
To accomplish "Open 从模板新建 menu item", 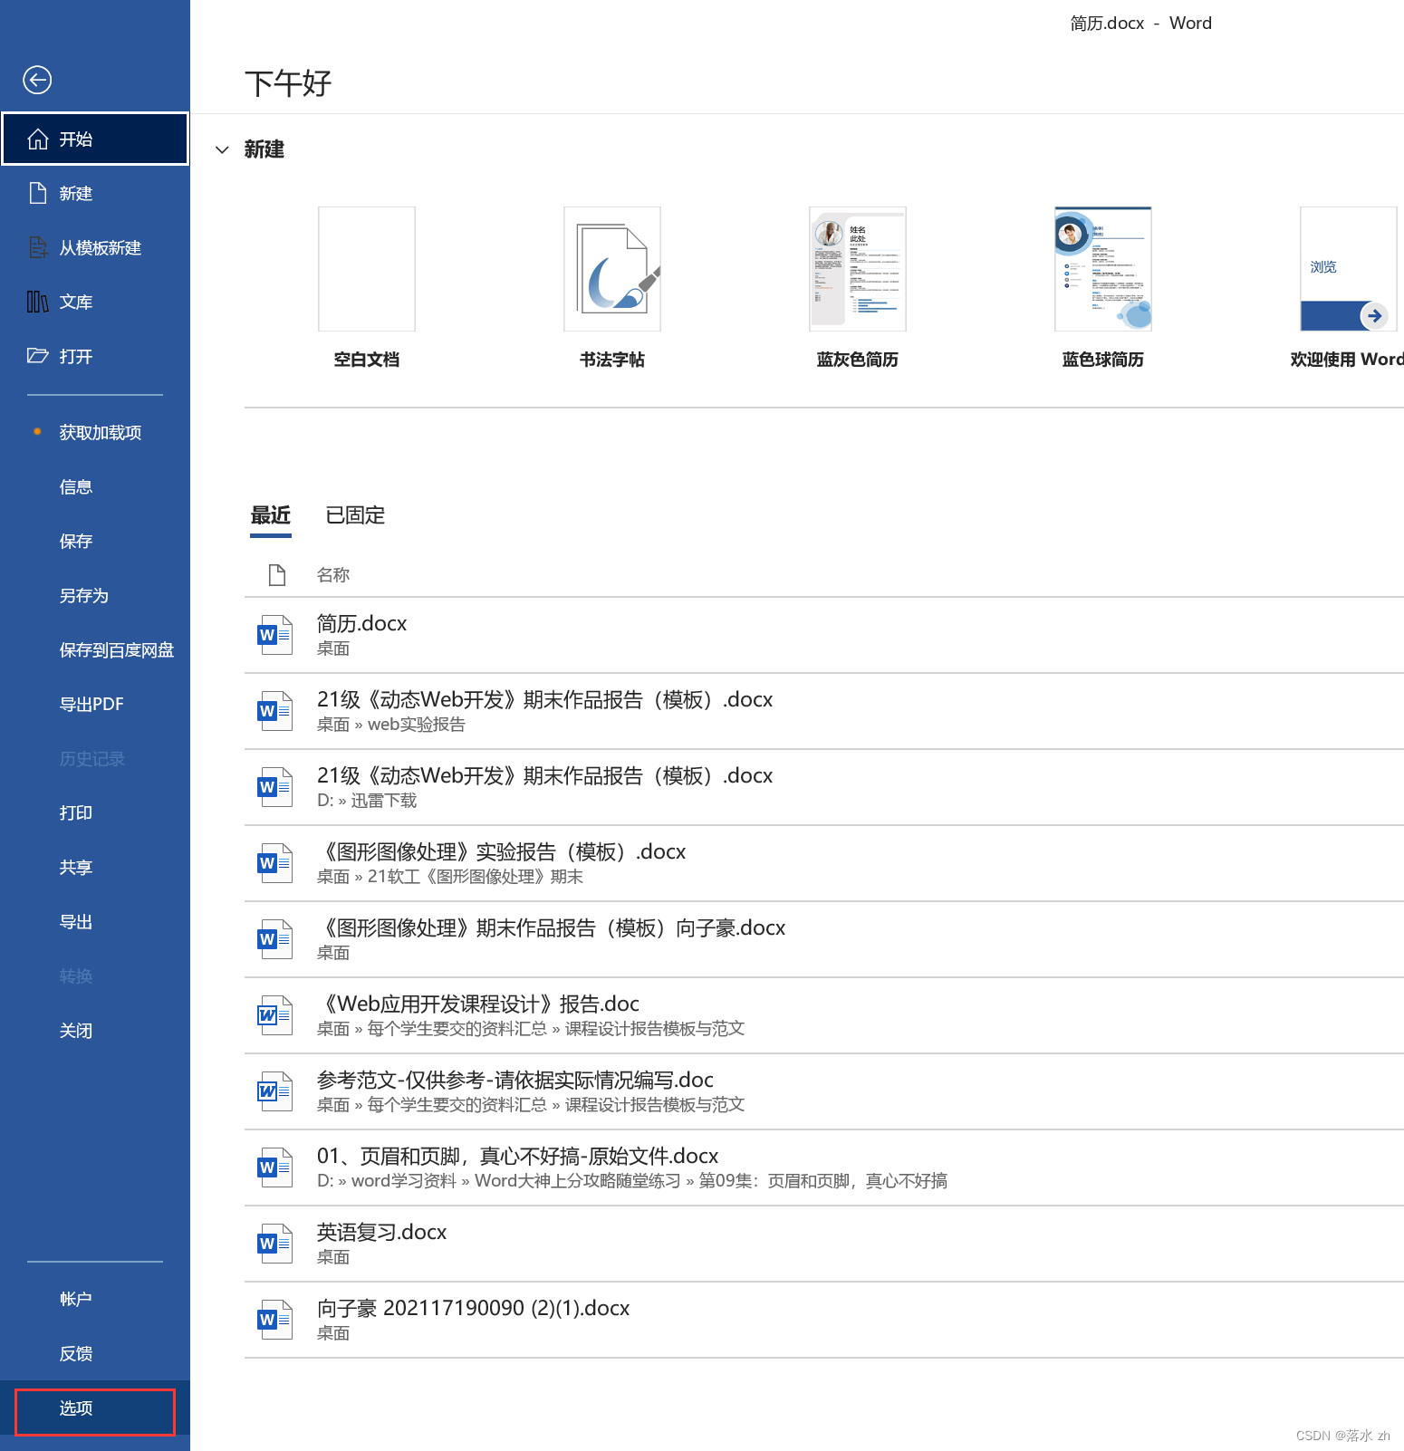I will 95,247.
